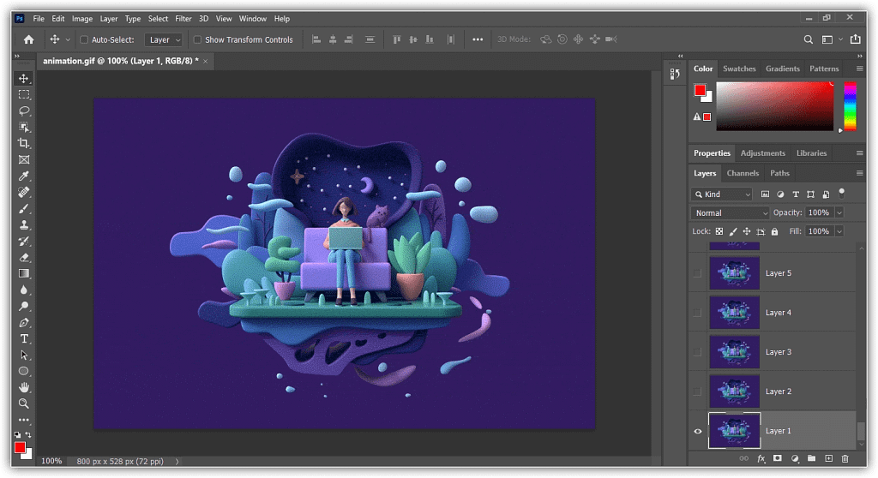
Task: Select the Layer 3 thumbnail
Action: coord(734,352)
